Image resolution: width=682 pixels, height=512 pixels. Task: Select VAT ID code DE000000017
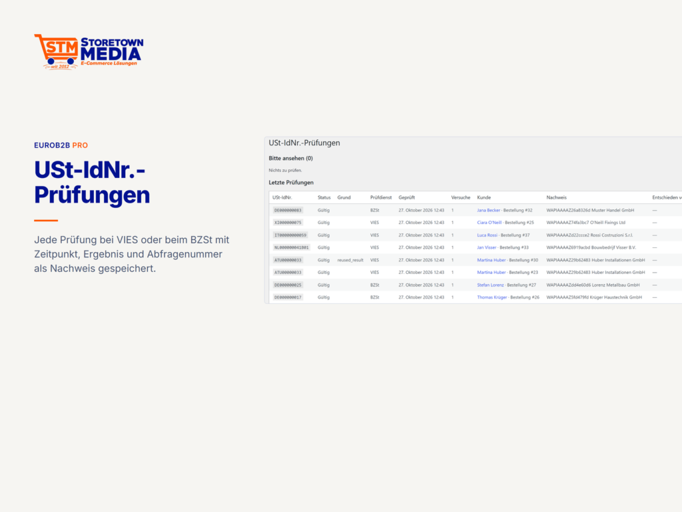[x=288, y=297]
